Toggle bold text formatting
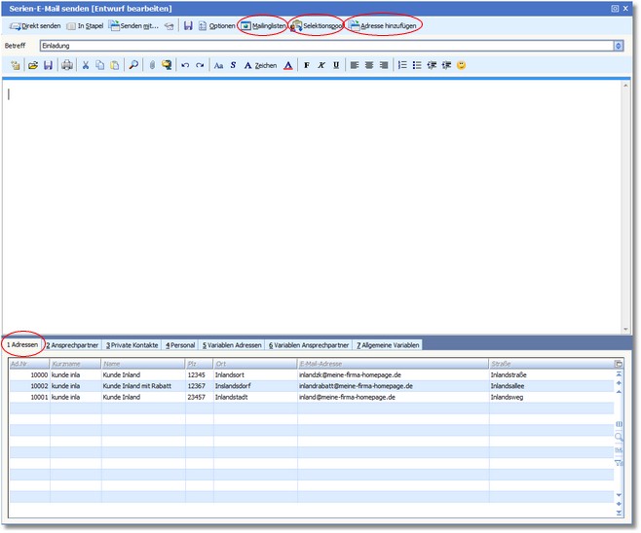 point(307,65)
